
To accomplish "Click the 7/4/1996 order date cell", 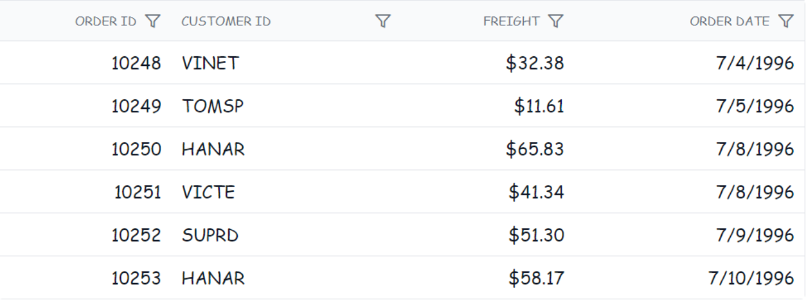I will [x=756, y=63].
